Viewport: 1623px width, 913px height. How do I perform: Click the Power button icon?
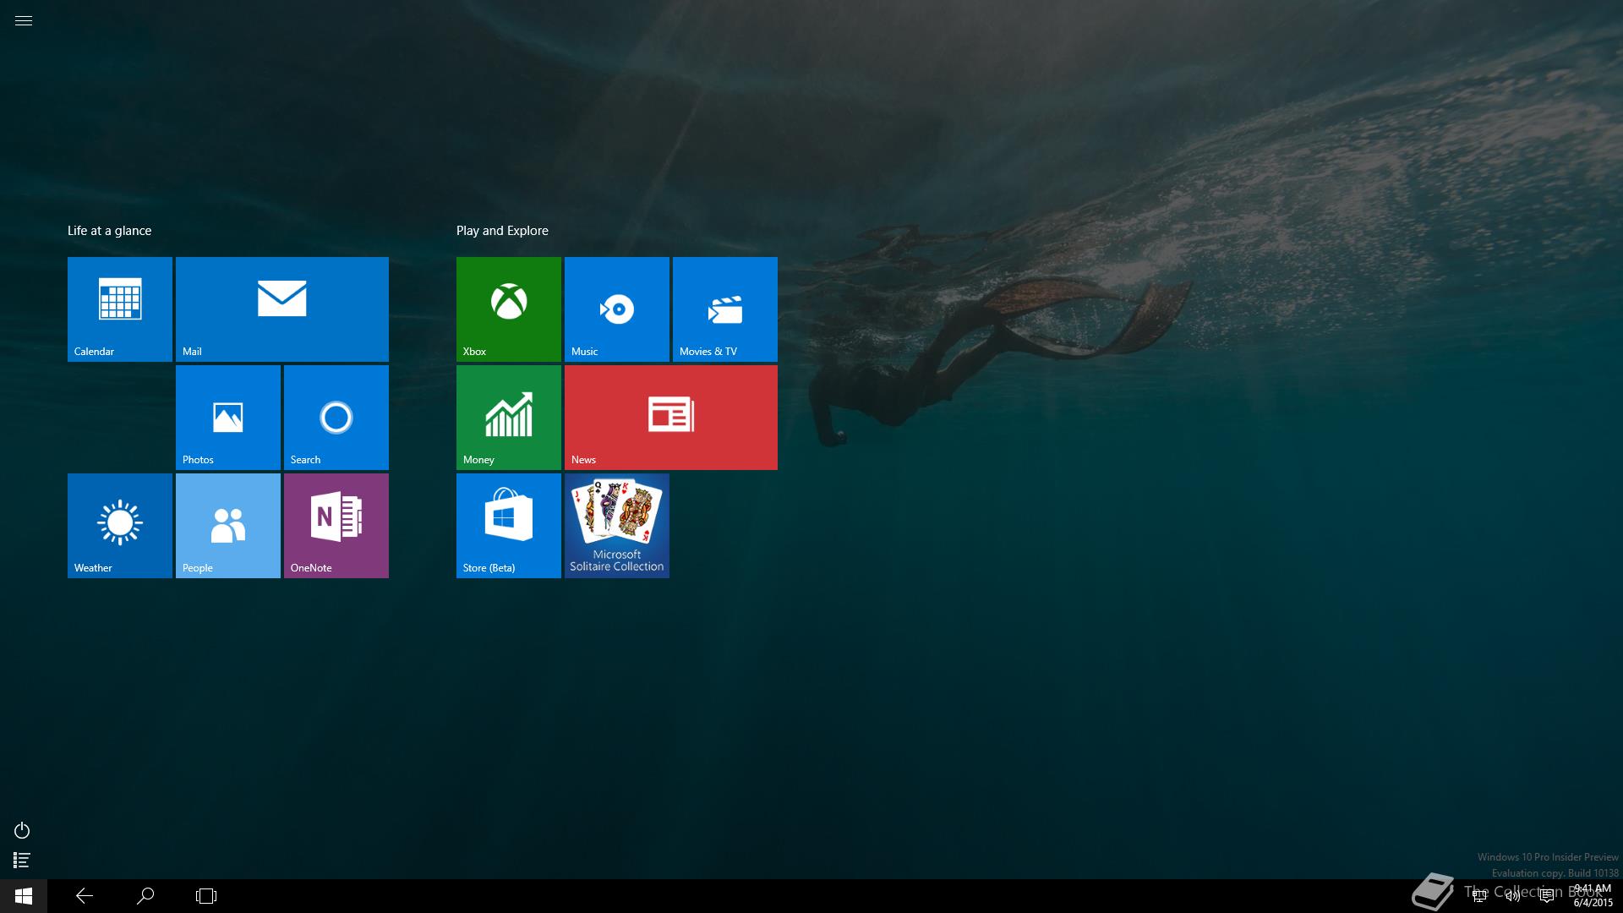22,830
